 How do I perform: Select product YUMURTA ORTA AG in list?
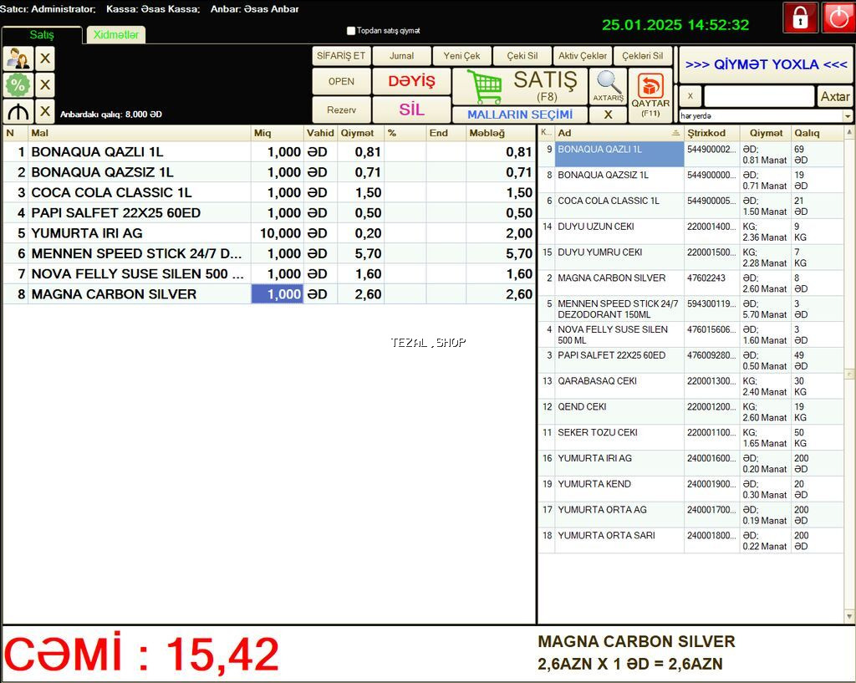pyautogui.click(x=691, y=515)
